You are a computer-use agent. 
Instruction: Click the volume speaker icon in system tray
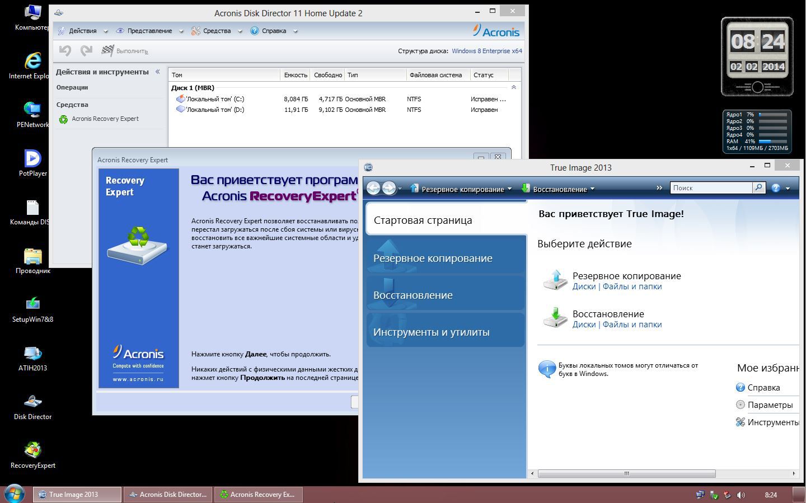click(741, 495)
